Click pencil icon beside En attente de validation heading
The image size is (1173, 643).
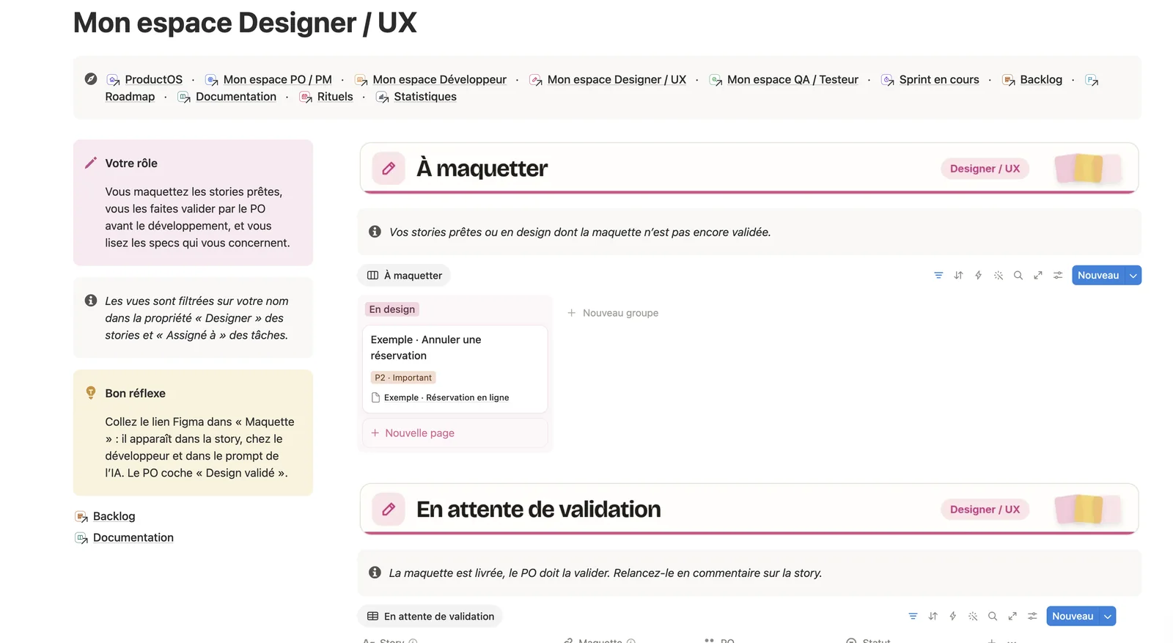(389, 510)
